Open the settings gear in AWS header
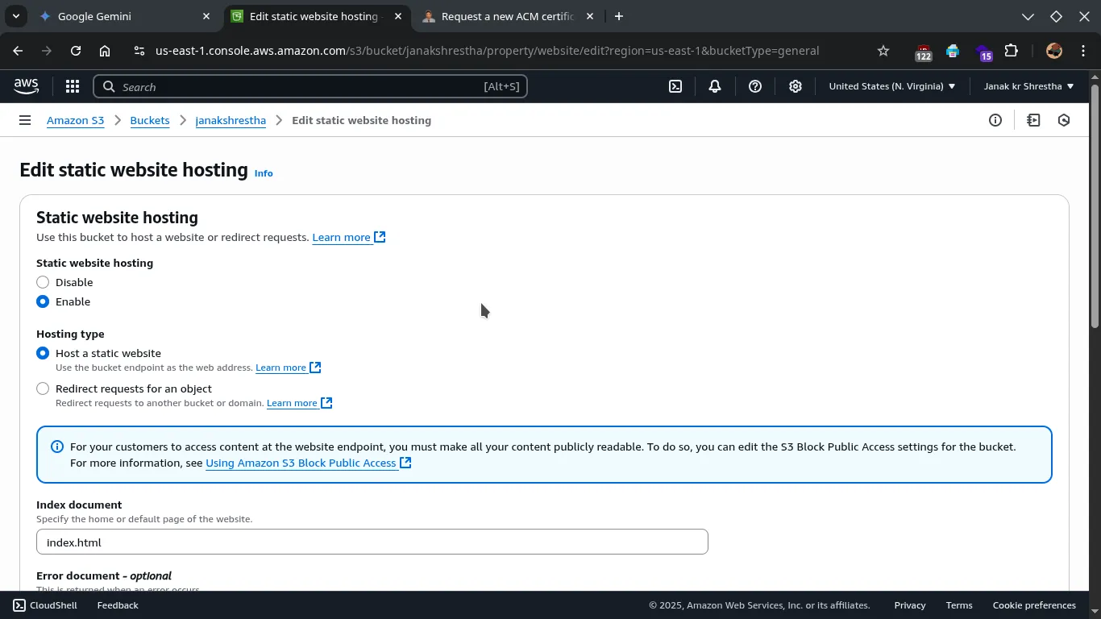Screen dimensions: 1101x619 [796, 86]
